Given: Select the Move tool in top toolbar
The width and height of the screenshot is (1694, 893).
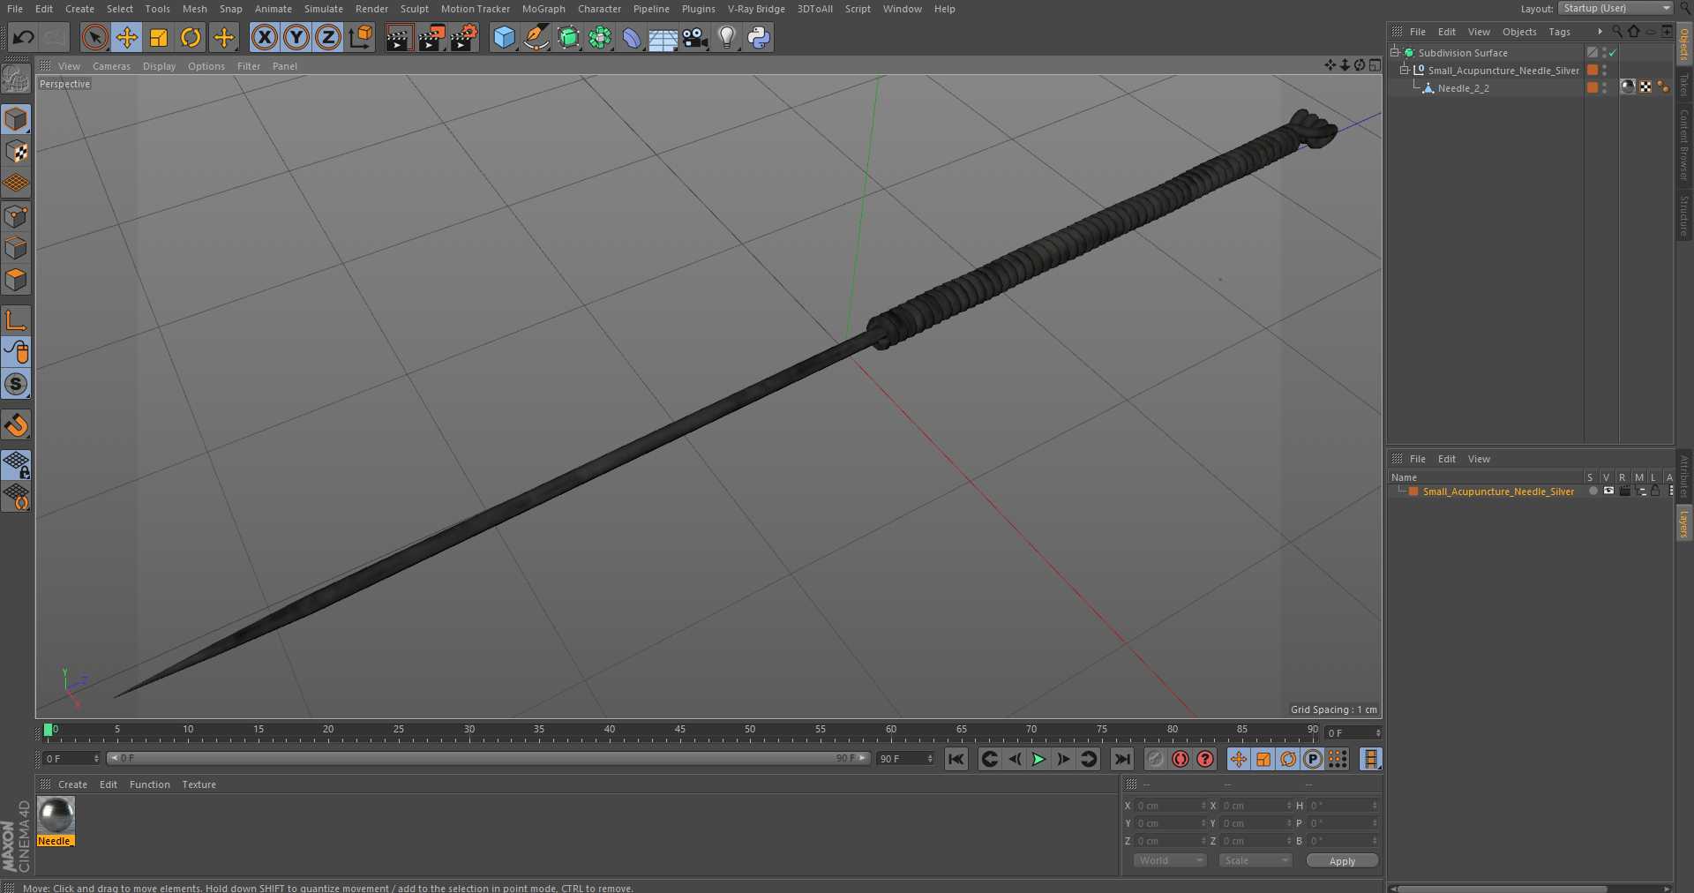Looking at the screenshot, I should pyautogui.click(x=127, y=37).
